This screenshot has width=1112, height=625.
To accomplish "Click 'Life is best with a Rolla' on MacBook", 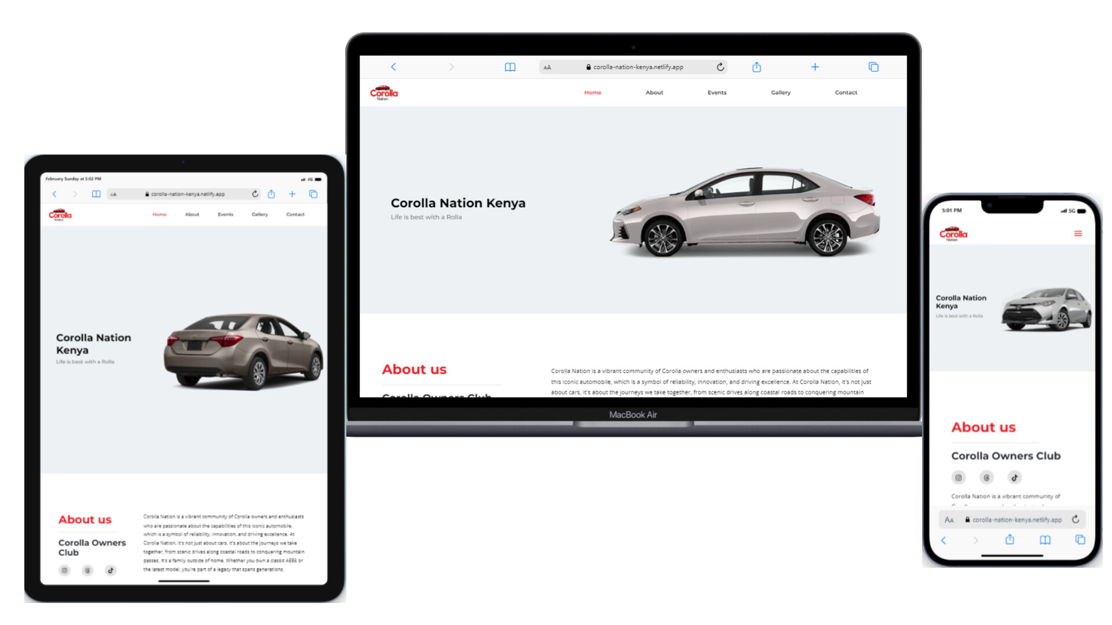I will pos(426,217).
